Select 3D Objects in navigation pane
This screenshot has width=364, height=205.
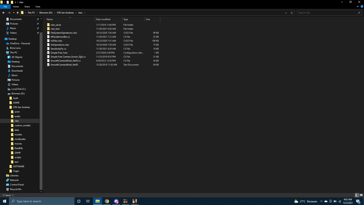click(x=17, y=57)
